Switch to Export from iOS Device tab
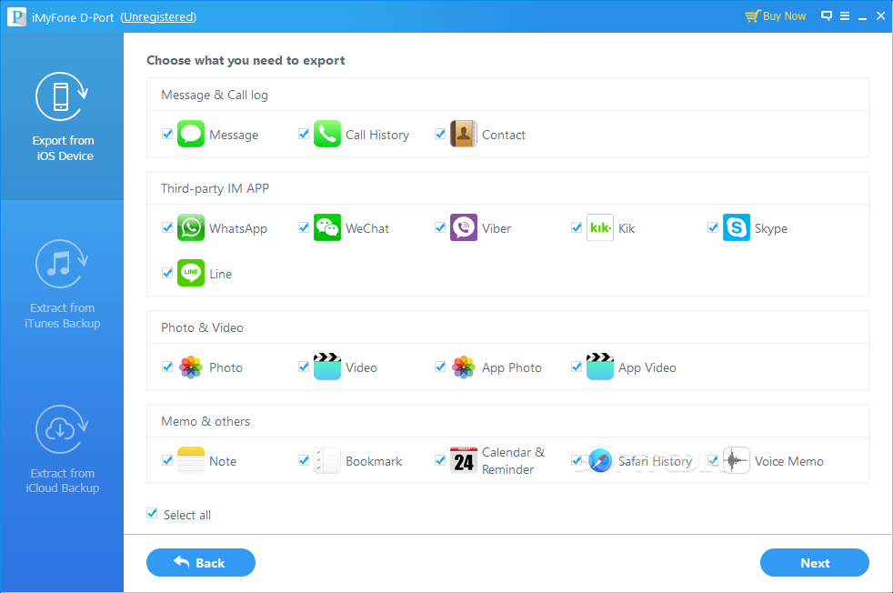The image size is (893, 593). 62,116
